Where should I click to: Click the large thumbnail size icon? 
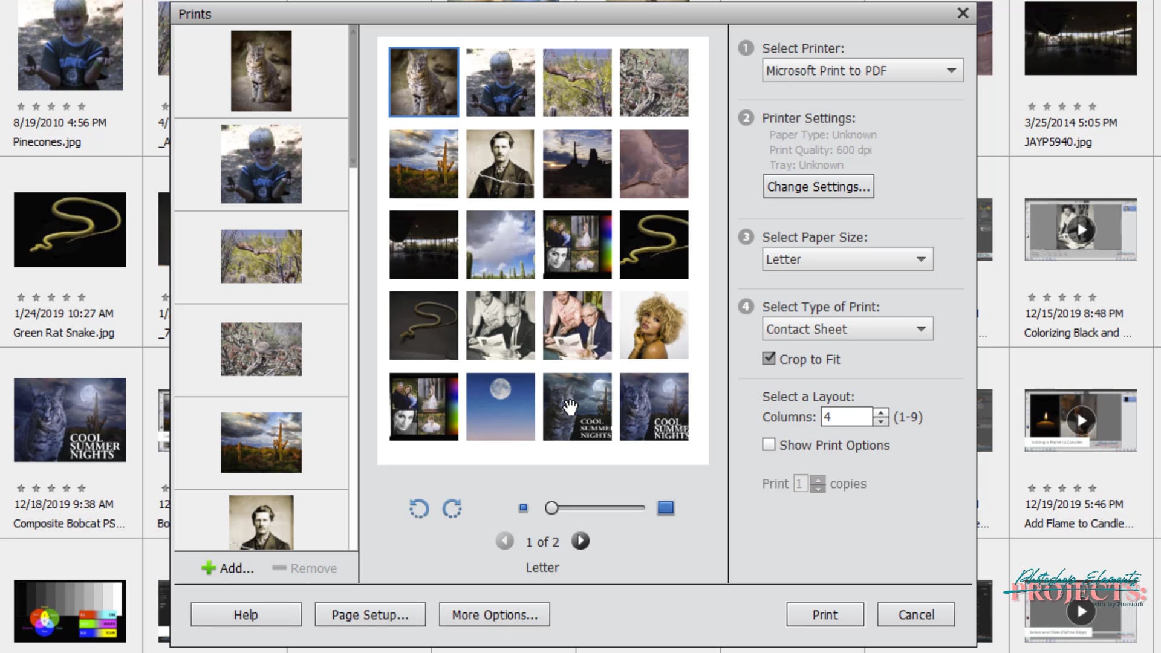pyautogui.click(x=665, y=508)
